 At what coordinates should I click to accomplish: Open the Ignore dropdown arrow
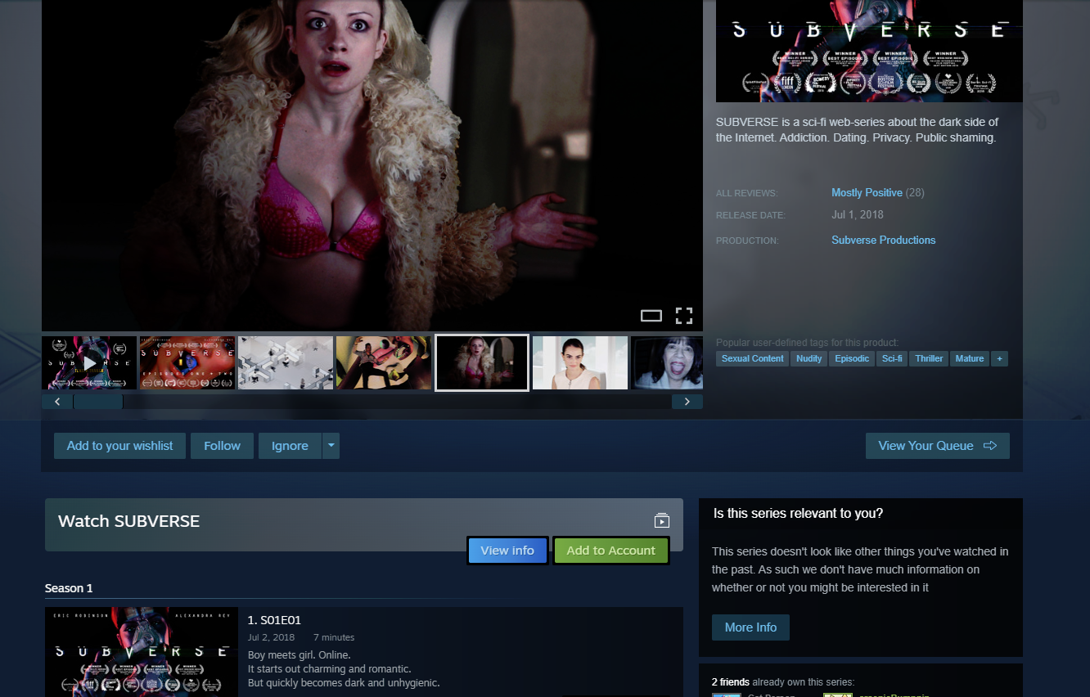coord(331,446)
